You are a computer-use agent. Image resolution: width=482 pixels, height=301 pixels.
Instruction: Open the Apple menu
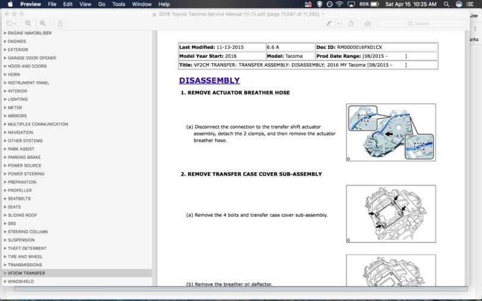10,4
